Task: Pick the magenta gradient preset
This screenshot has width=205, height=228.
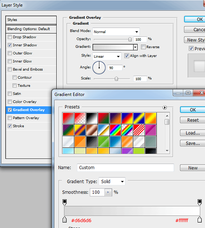Action: pos(151,130)
